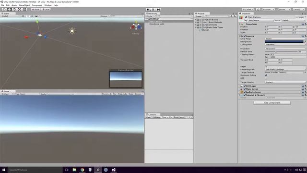
Task: Toggle the Tutorial 4 (Script) enabled checkbox
Action: click(245, 95)
